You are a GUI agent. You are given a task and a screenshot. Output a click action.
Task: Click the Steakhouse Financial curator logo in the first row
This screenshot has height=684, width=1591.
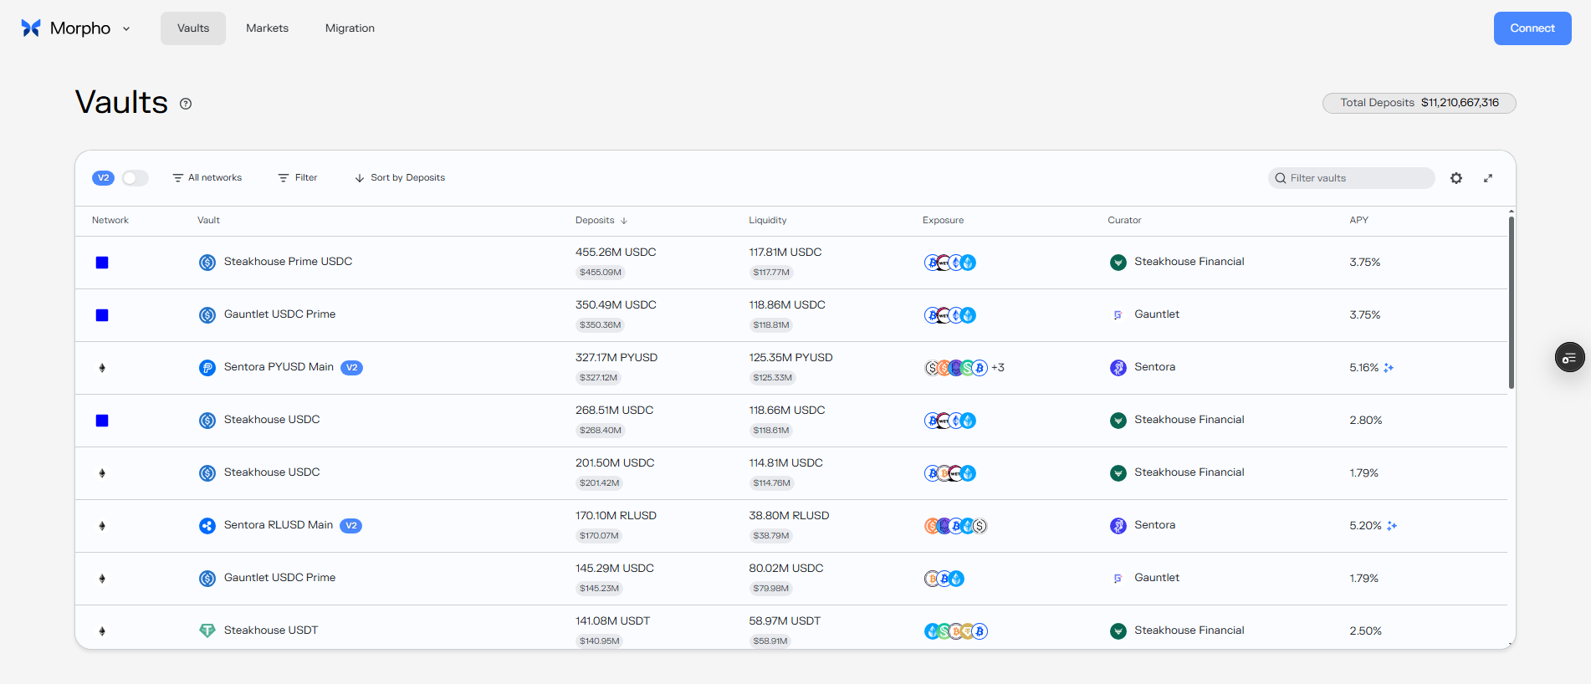(x=1118, y=263)
